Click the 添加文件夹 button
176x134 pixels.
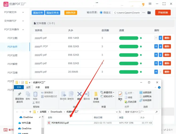pyautogui.click(x=53, y=13)
